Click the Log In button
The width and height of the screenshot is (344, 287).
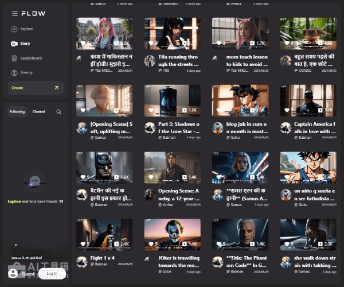click(x=52, y=274)
